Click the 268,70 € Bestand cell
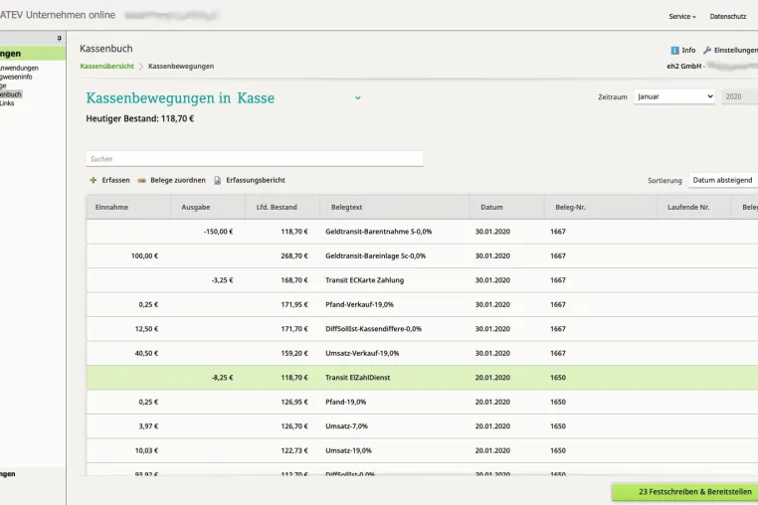 [293, 256]
